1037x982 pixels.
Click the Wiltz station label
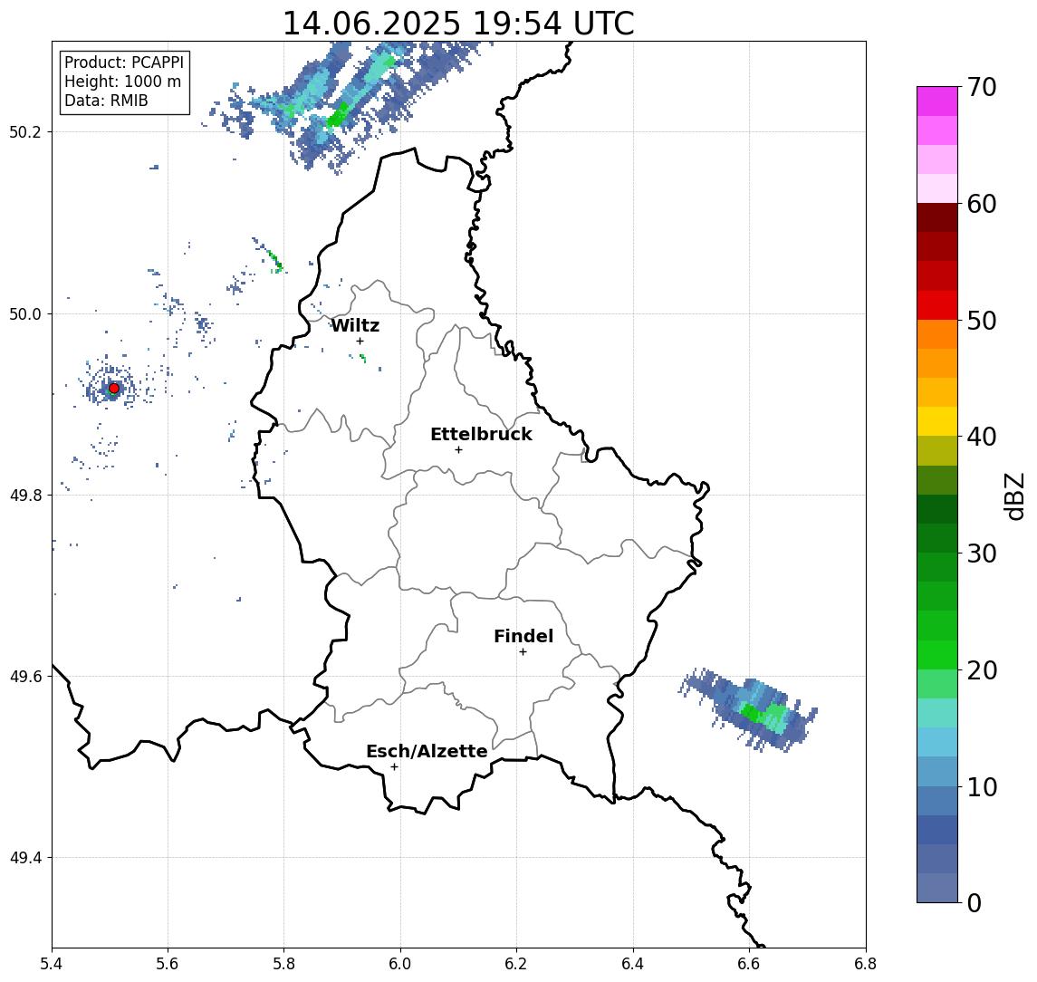(x=355, y=325)
